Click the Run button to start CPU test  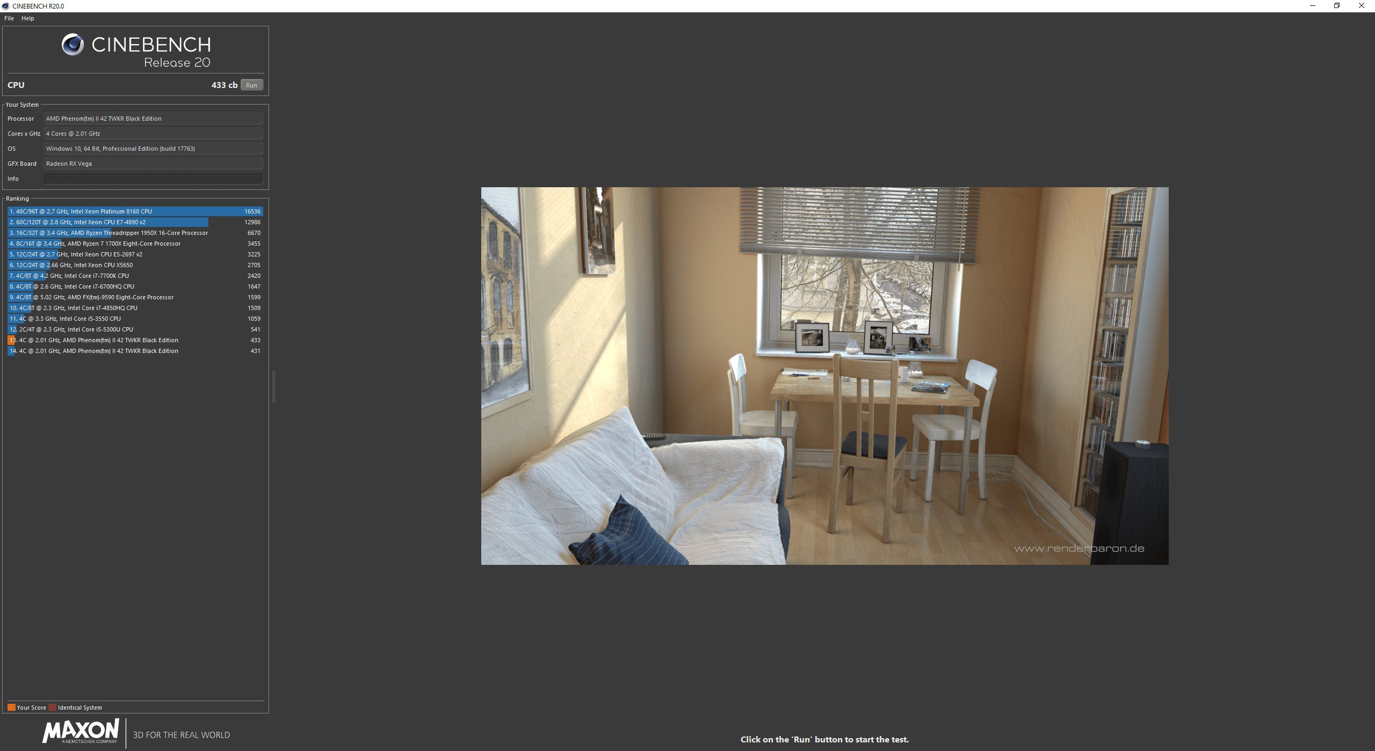point(252,85)
